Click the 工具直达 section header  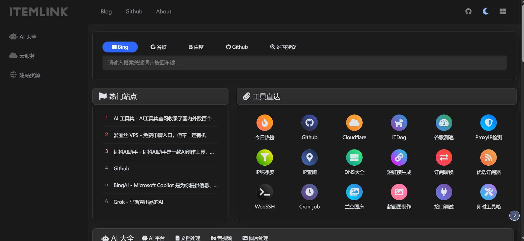point(377,96)
